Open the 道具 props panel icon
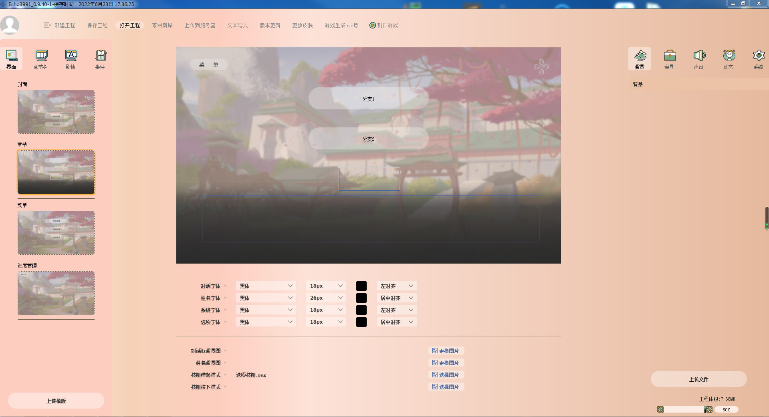The image size is (769, 417). pos(669,58)
